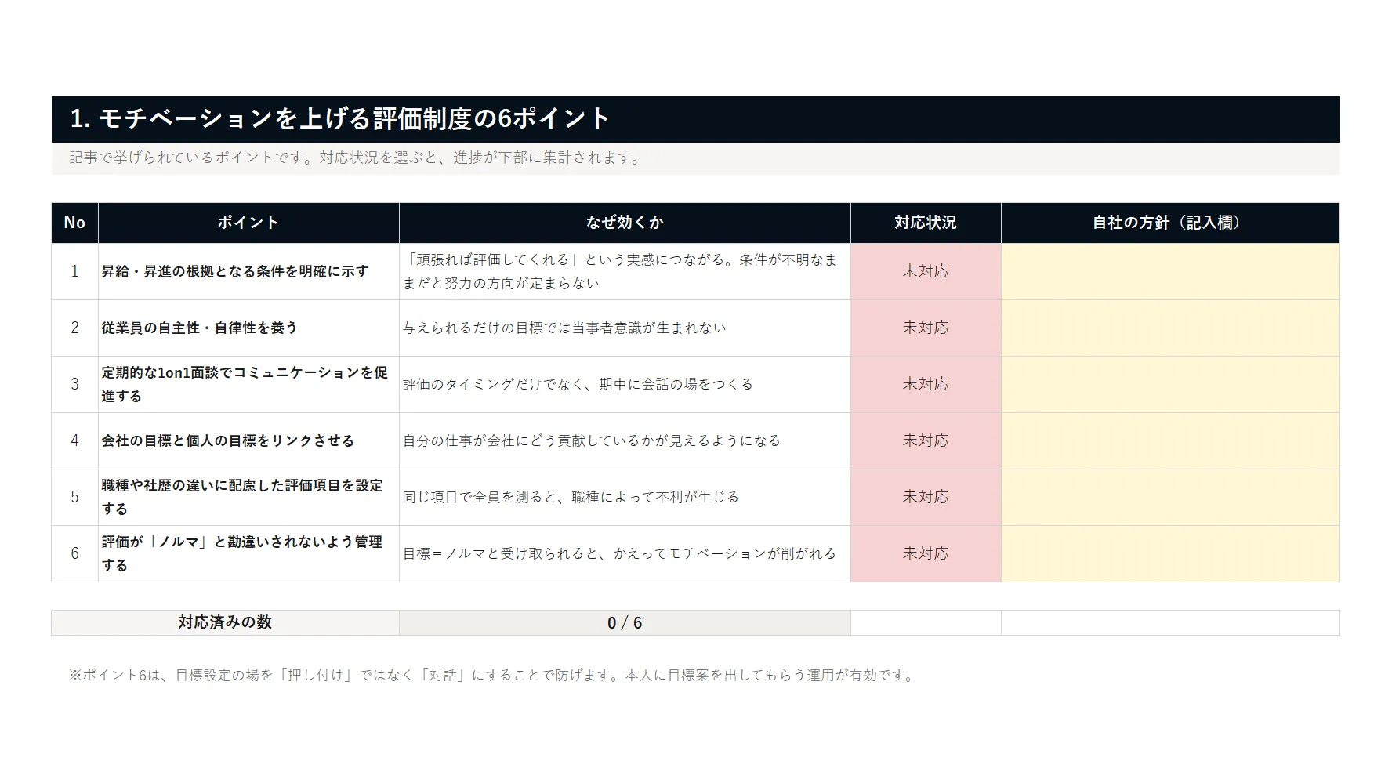Select the 未対応 status for 会社の目標と個人の目標 row
Screen dimensions: 1392x783
point(926,440)
